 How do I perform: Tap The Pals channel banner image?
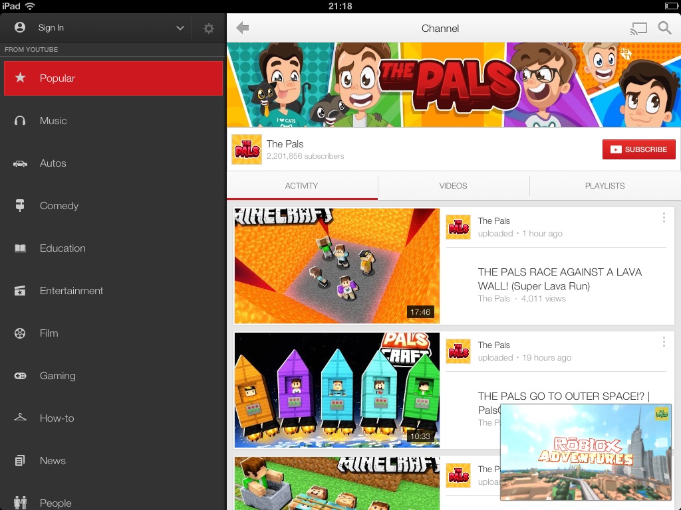tap(454, 84)
